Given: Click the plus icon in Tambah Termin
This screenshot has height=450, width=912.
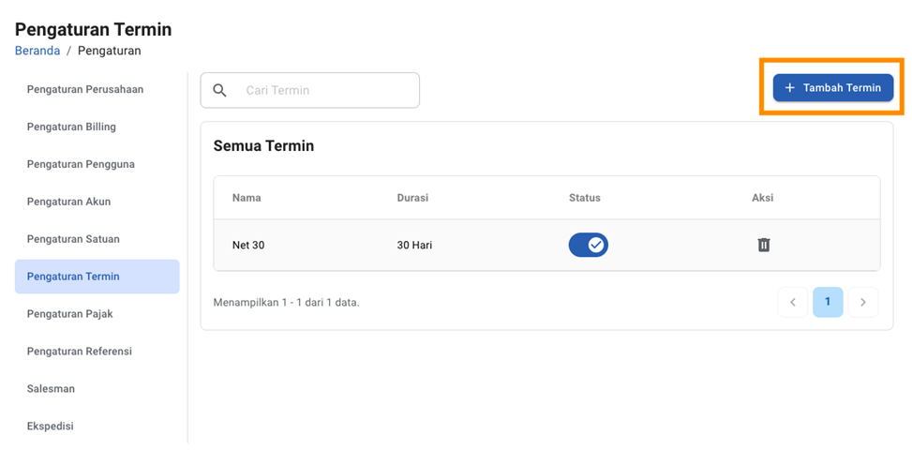Looking at the screenshot, I should (x=789, y=88).
